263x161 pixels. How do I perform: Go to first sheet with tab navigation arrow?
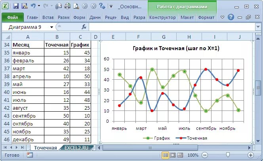point(5,148)
